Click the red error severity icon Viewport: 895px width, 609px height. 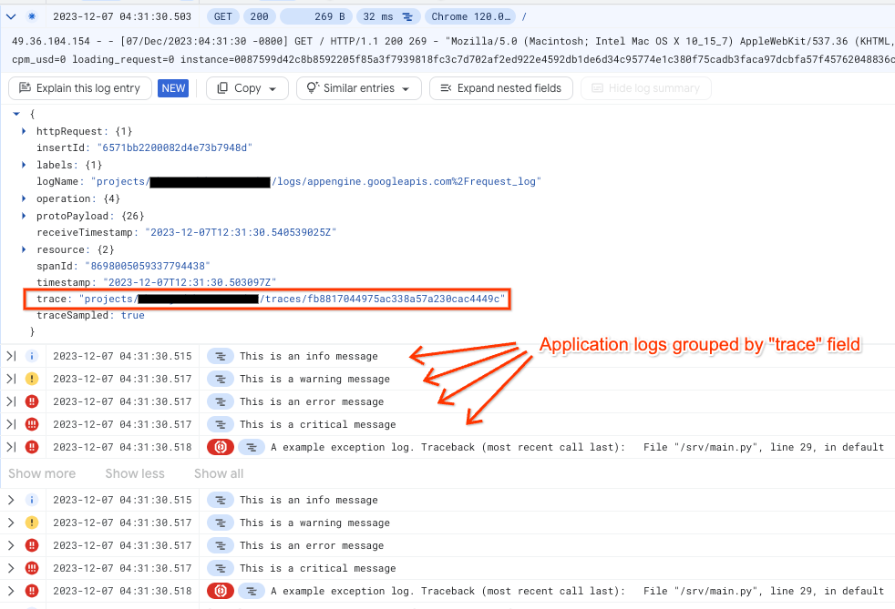(x=33, y=401)
